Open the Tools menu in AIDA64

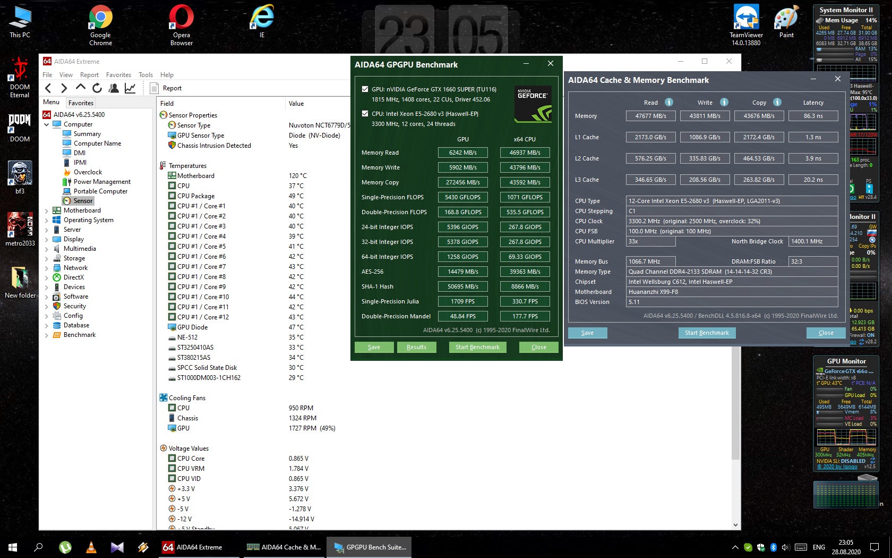[145, 75]
